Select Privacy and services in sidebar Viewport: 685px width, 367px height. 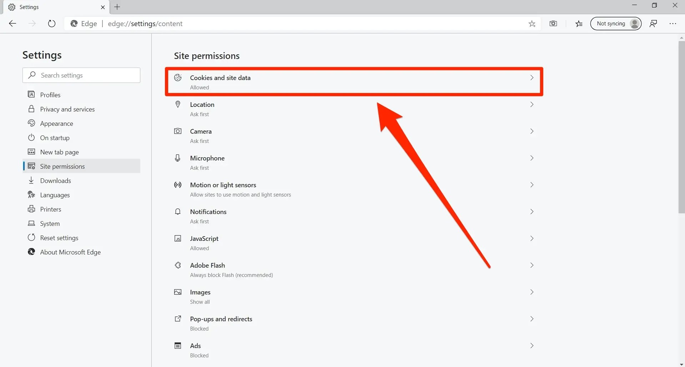[x=67, y=109]
